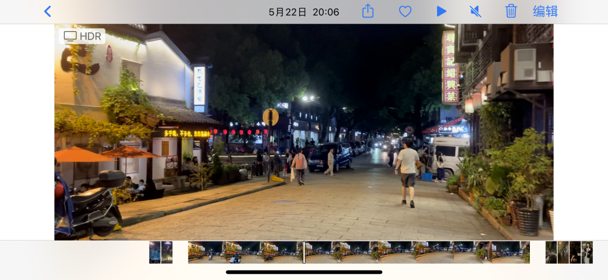Screen dimensions: 608x280
Task: Tap 编辑 to edit the video
Action: 545,12
